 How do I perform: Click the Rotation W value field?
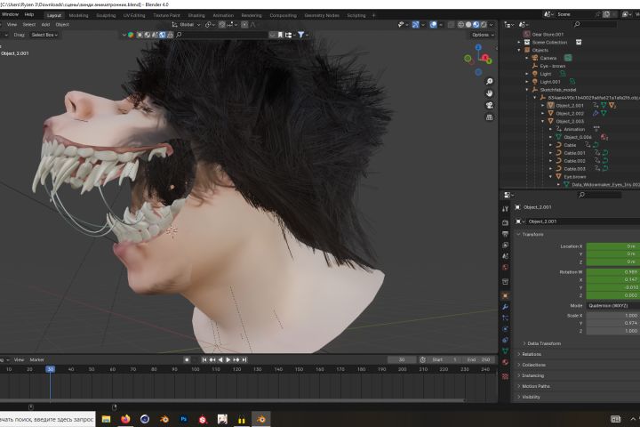612,272
